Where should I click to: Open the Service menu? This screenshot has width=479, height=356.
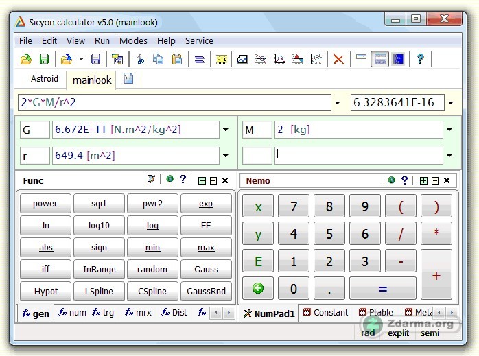[x=199, y=40]
